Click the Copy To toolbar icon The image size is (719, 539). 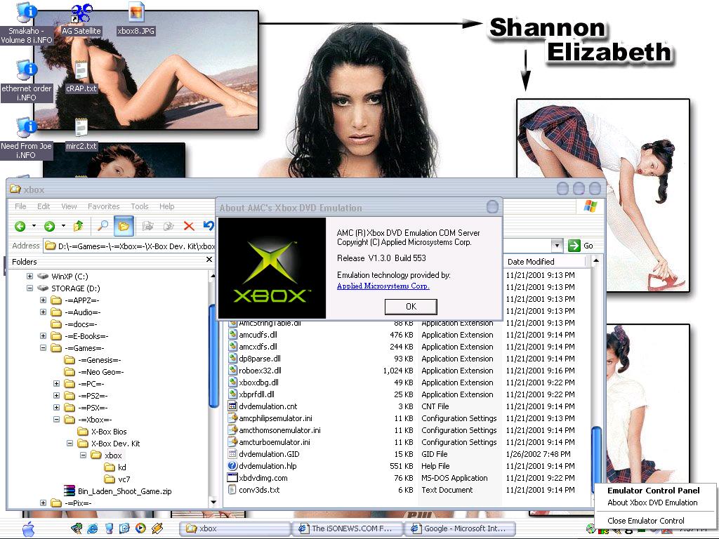169,225
